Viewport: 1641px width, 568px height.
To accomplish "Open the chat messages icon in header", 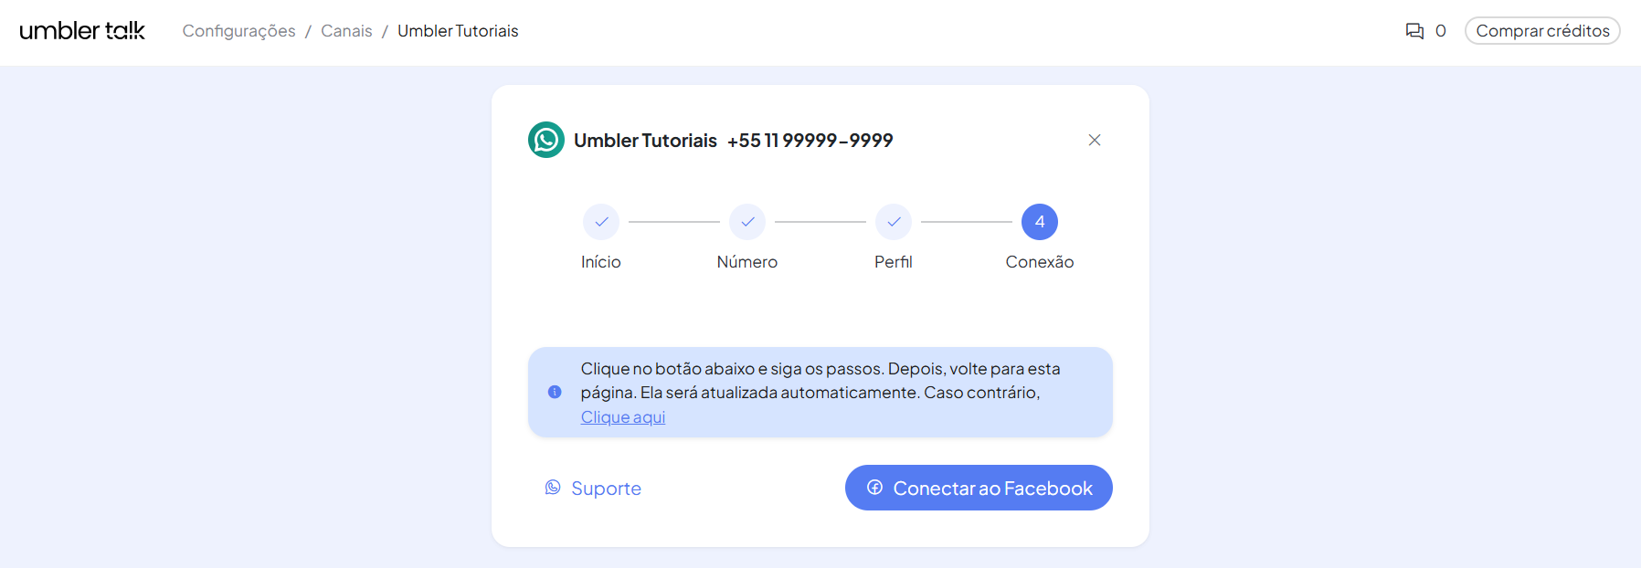I will [1414, 31].
